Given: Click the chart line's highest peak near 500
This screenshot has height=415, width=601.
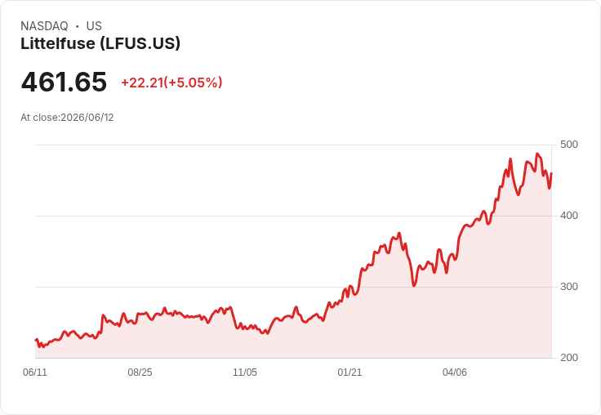Looking at the screenshot, I should coord(537,154).
